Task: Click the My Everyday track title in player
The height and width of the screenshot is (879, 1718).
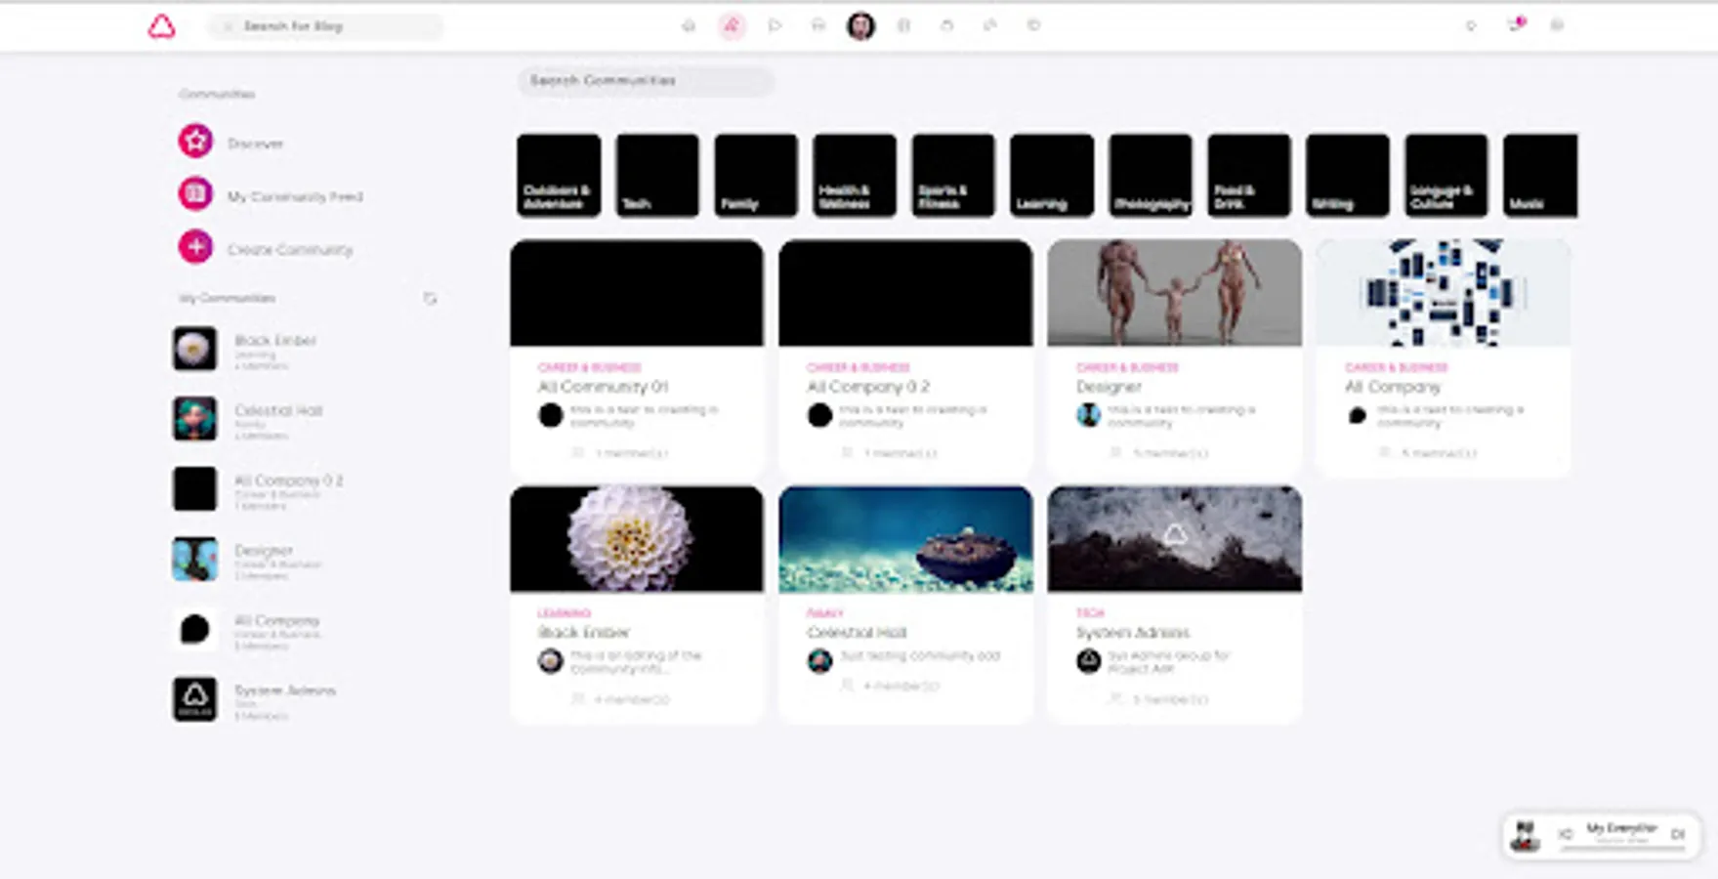Action: click(1621, 828)
